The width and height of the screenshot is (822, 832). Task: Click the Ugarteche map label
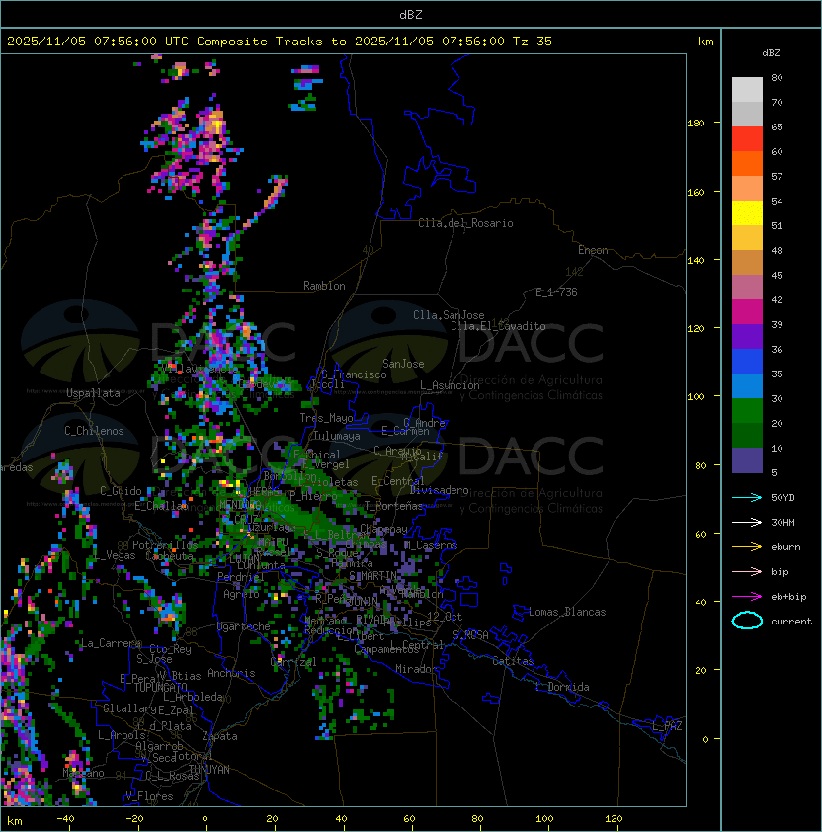tap(243, 626)
